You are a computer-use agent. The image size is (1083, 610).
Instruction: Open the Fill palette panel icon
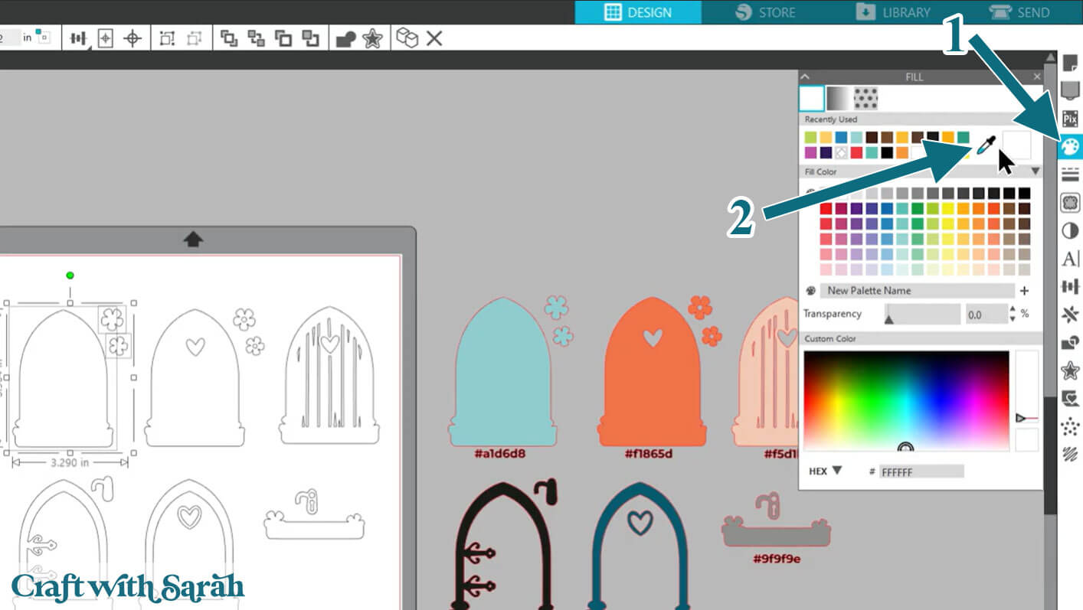click(1070, 146)
